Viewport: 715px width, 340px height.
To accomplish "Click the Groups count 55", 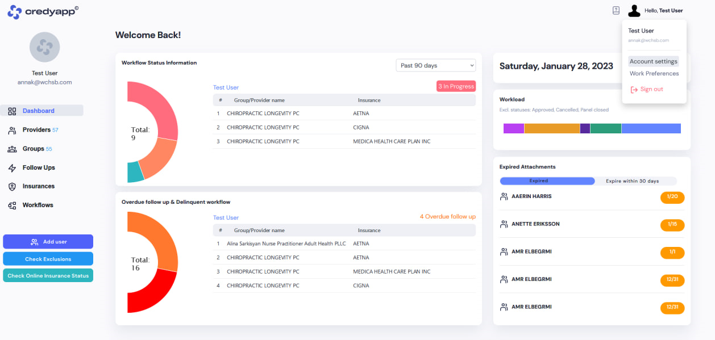I will pos(49,149).
